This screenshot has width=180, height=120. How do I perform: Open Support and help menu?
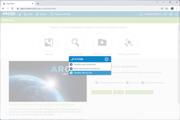(60, 14)
